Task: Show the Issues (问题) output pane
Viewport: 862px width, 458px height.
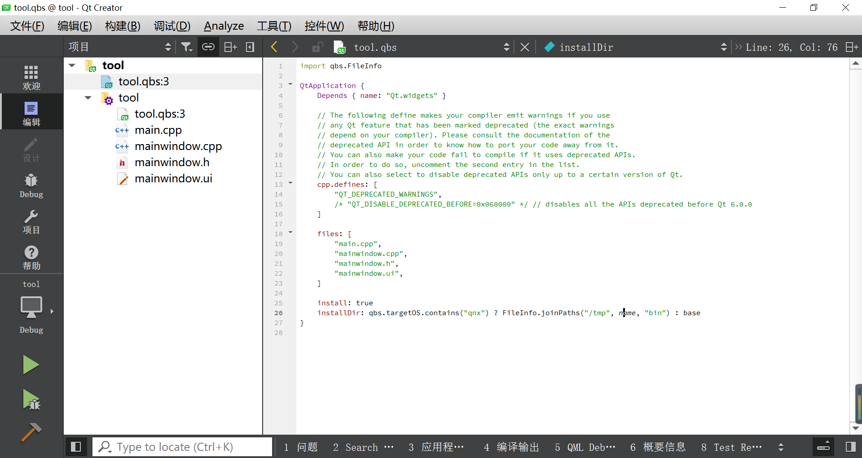Action: click(300, 447)
